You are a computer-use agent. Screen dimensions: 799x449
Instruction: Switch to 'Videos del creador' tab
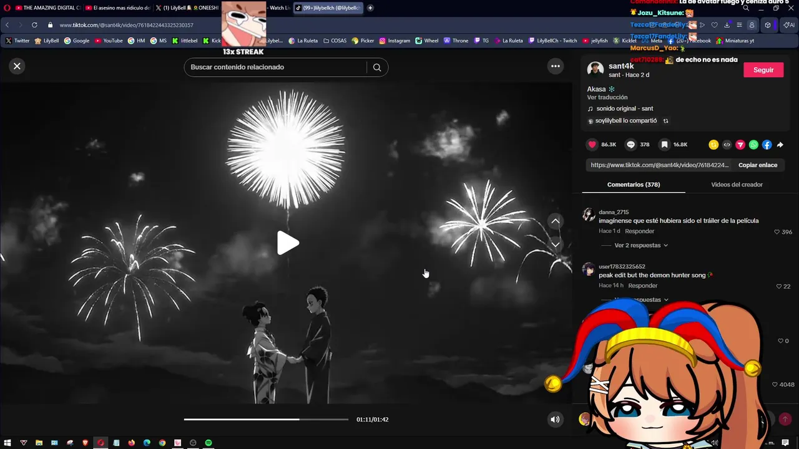[737, 185]
